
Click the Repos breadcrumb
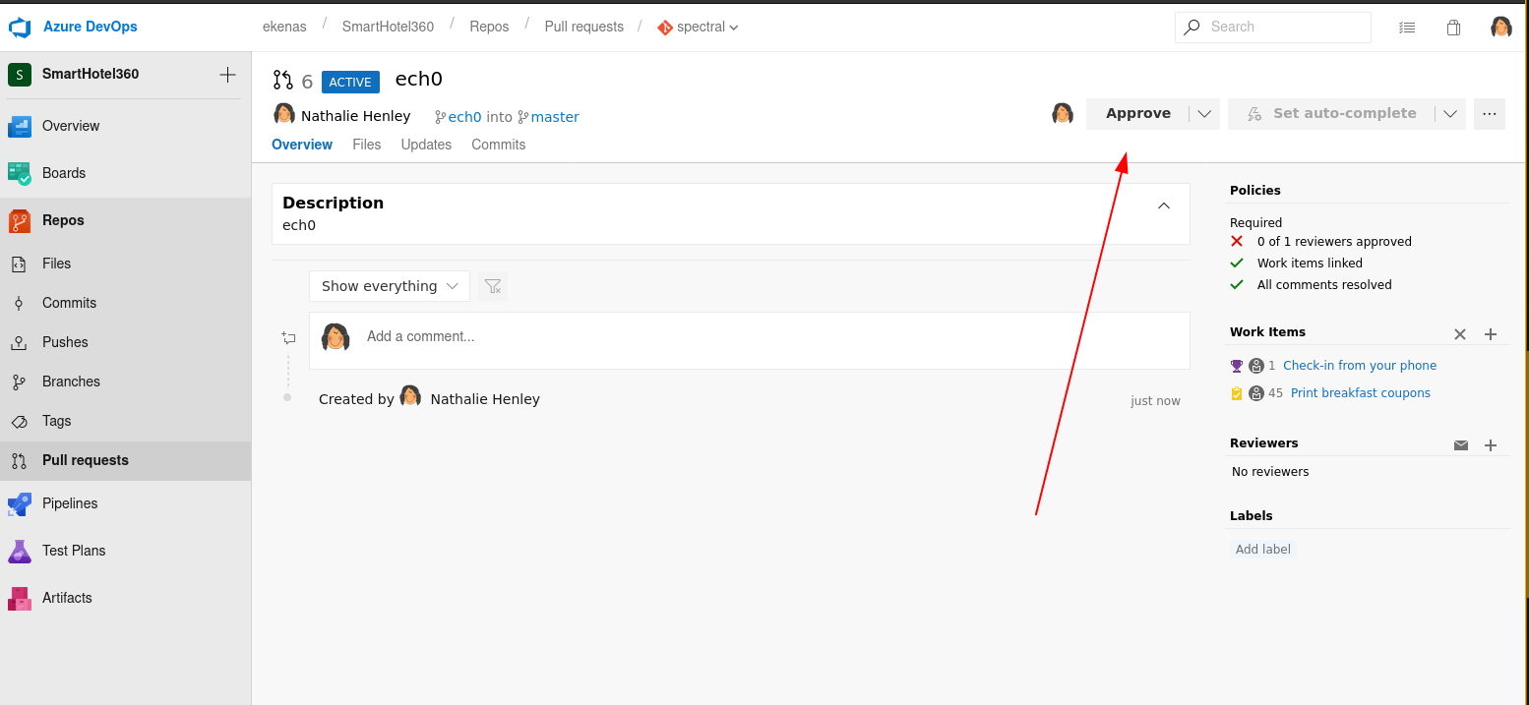pos(489,27)
